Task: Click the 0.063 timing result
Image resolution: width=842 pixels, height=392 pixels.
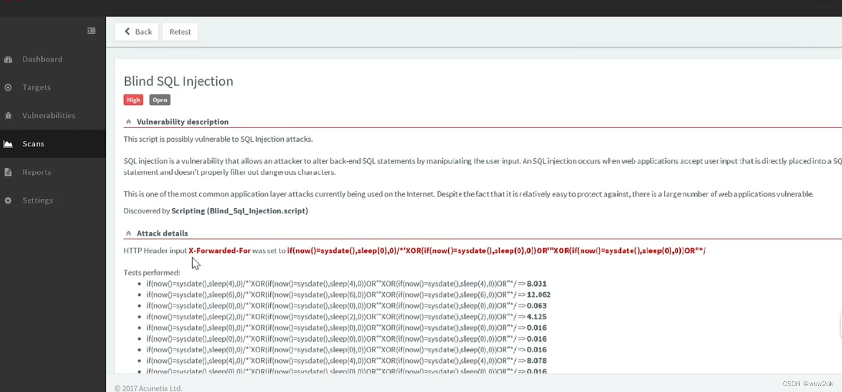Action: (537, 306)
